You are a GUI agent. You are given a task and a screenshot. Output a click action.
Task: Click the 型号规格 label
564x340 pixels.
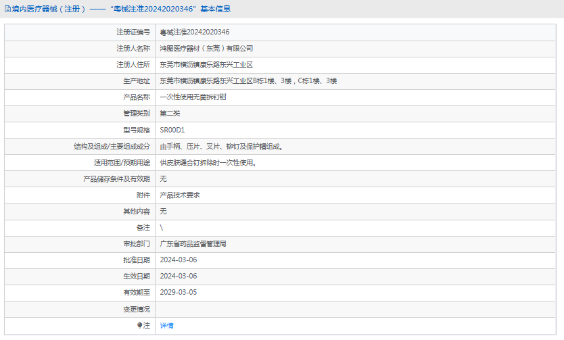pyautogui.click(x=137, y=130)
